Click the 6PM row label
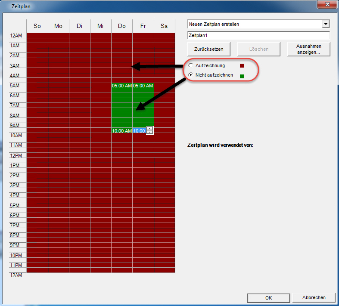339x306 pixels. 15,215
